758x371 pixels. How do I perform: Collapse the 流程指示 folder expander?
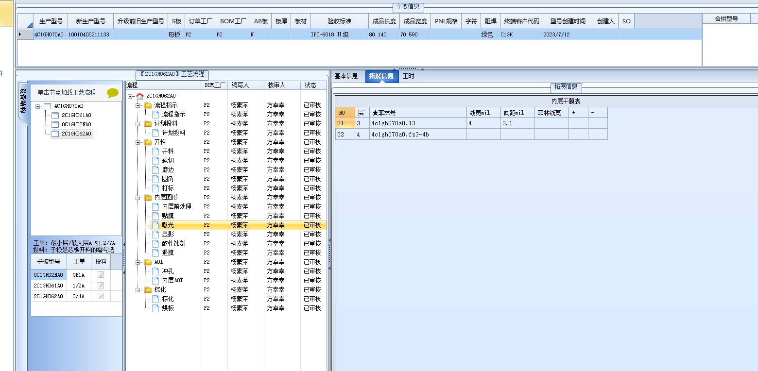tap(138, 105)
